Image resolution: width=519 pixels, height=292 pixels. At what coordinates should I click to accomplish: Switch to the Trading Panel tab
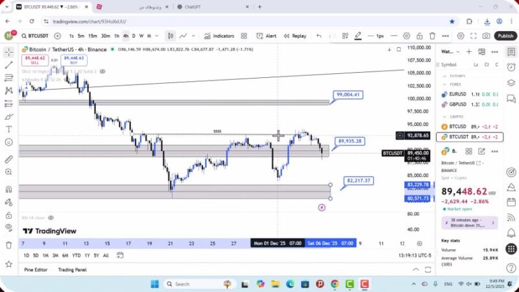pos(72,269)
